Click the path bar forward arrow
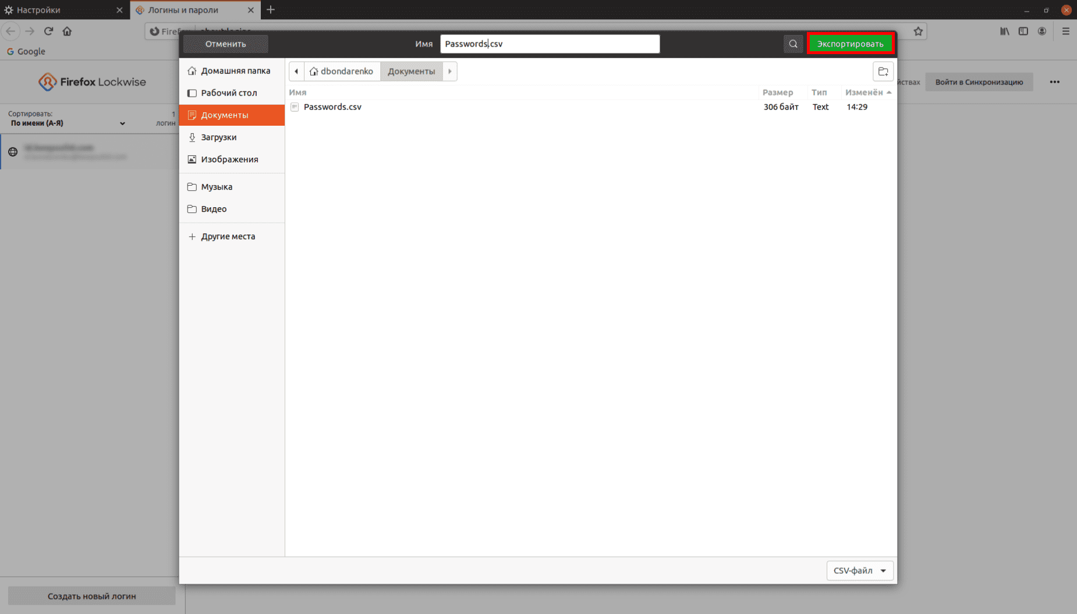Viewport: 1077px width, 614px height. [449, 72]
